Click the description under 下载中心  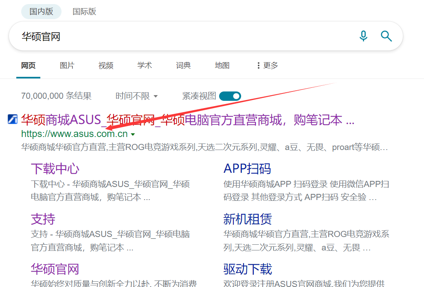pos(110,191)
